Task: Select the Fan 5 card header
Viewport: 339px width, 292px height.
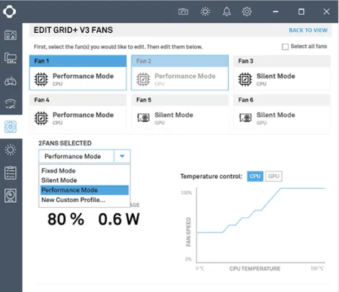Action: [x=180, y=100]
